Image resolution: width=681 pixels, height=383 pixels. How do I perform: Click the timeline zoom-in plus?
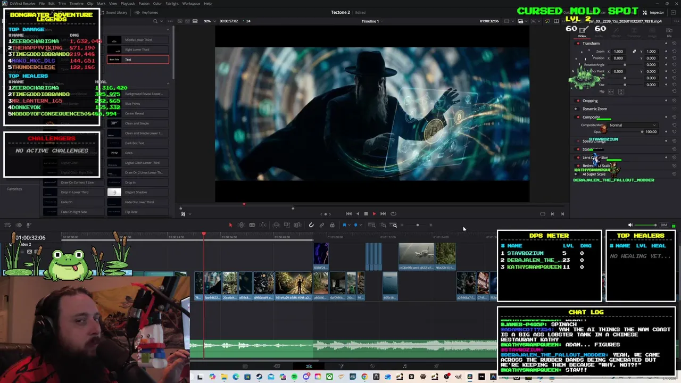tap(431, 225)
